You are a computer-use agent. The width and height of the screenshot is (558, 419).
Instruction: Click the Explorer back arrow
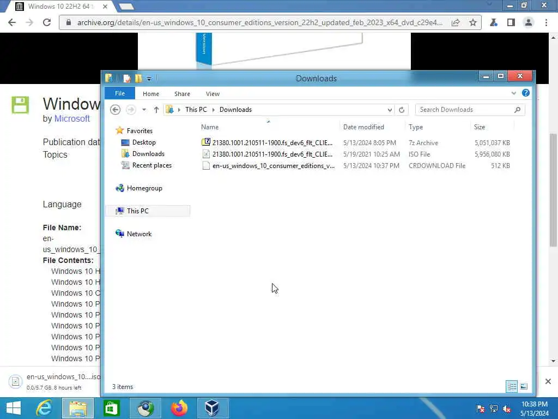(x=115, y=110)
